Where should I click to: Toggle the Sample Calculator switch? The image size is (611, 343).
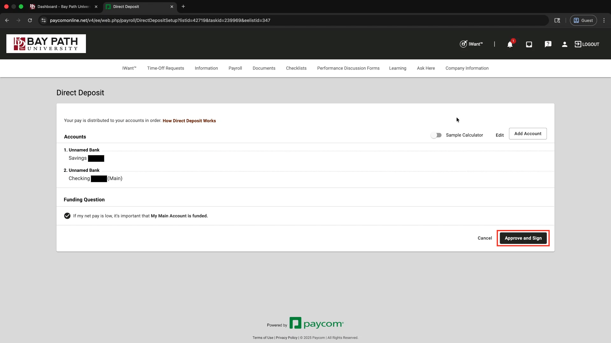[x=436, y=135]
